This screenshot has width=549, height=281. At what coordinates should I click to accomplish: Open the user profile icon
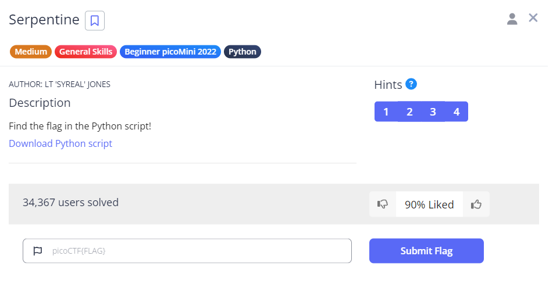pos(512,19)
